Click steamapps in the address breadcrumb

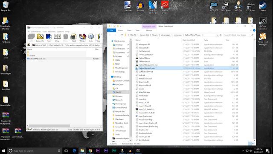(166, 35)
